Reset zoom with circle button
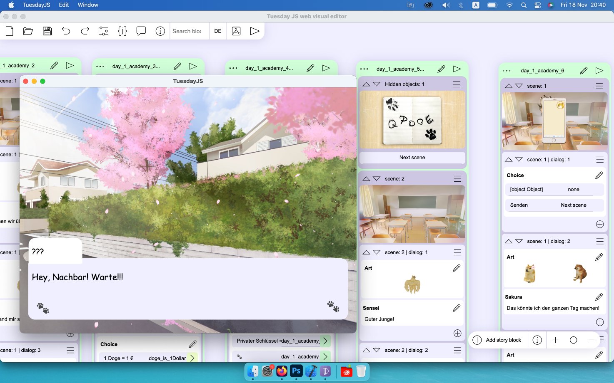614x383 pixels. 574,340
